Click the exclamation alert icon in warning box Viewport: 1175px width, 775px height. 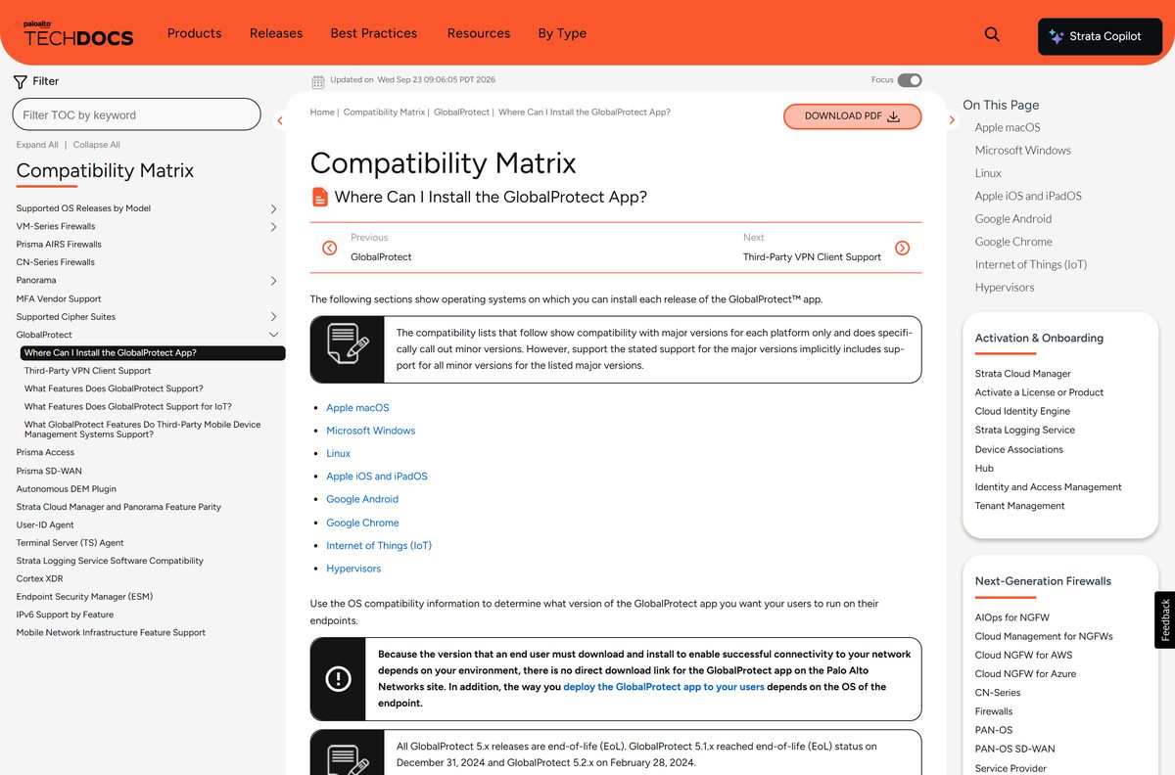pyautogui.click(x=338, y=678)
